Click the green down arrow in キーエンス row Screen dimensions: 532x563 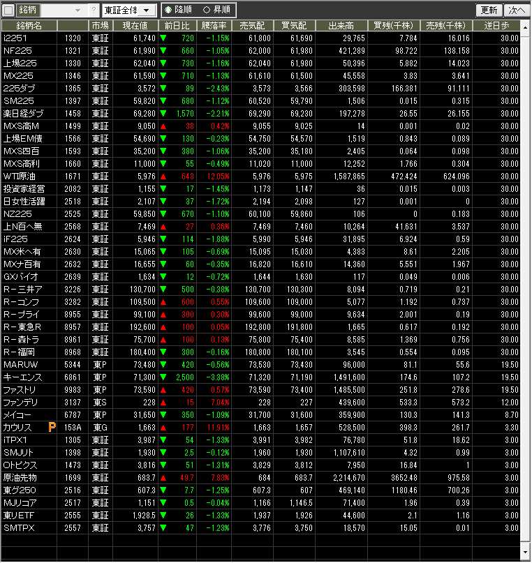coord(163,377)
